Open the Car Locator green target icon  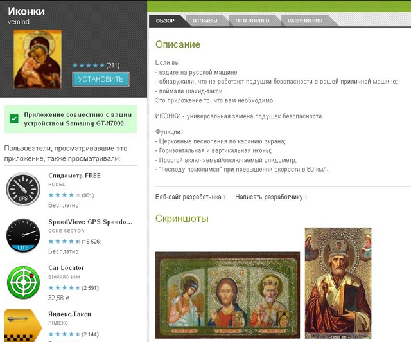(x=23, y=282)
